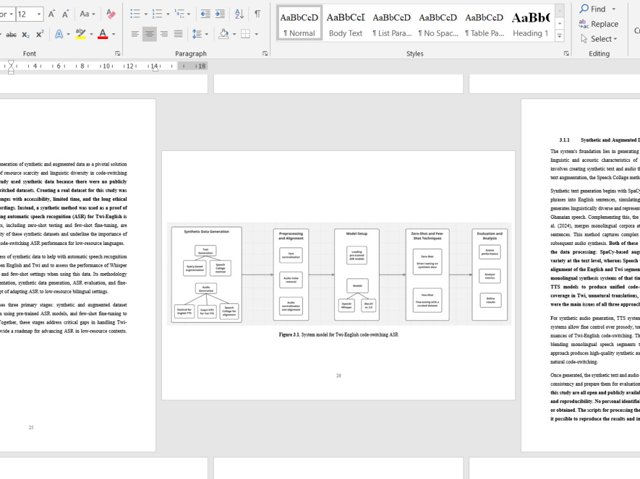Viewport: 640px width, 479px height.
Task: Expand the line spacing dropdown arrow
Action: (x=207, y=35)
